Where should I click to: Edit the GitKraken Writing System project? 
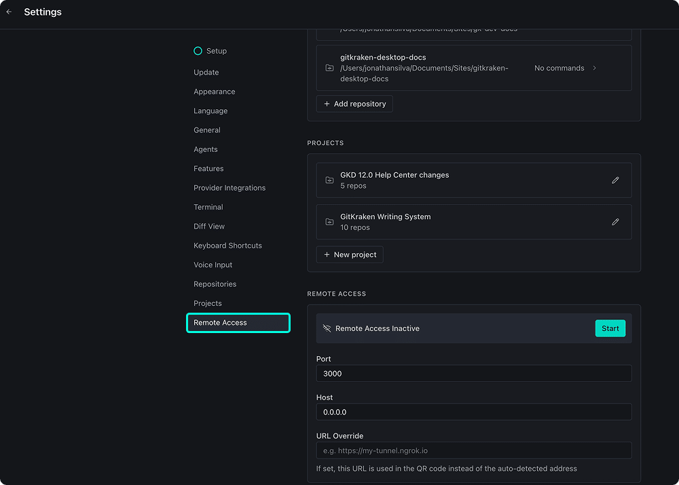pos(615,222)
